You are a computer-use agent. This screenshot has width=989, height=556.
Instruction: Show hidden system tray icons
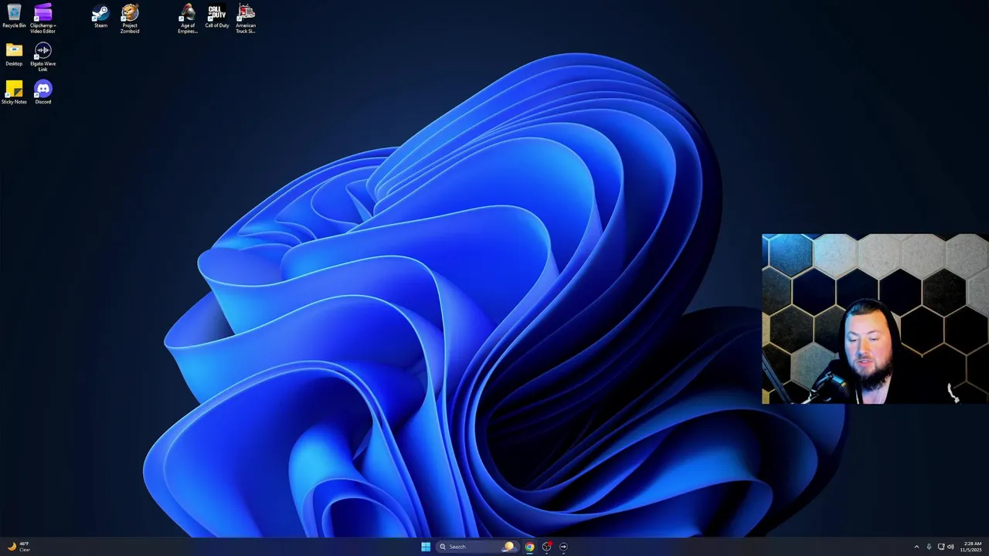(916, 547)
